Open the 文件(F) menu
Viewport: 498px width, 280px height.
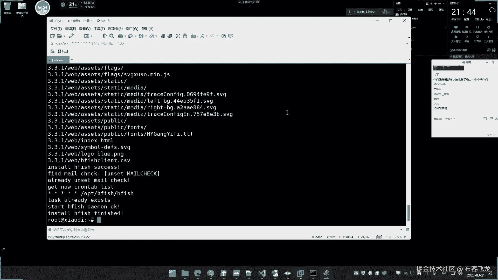pos(56,29)
